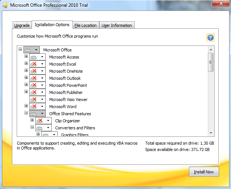231x189 pixels.
Task: Expand the Microsoft OneNote node
Action: [26, 70]
